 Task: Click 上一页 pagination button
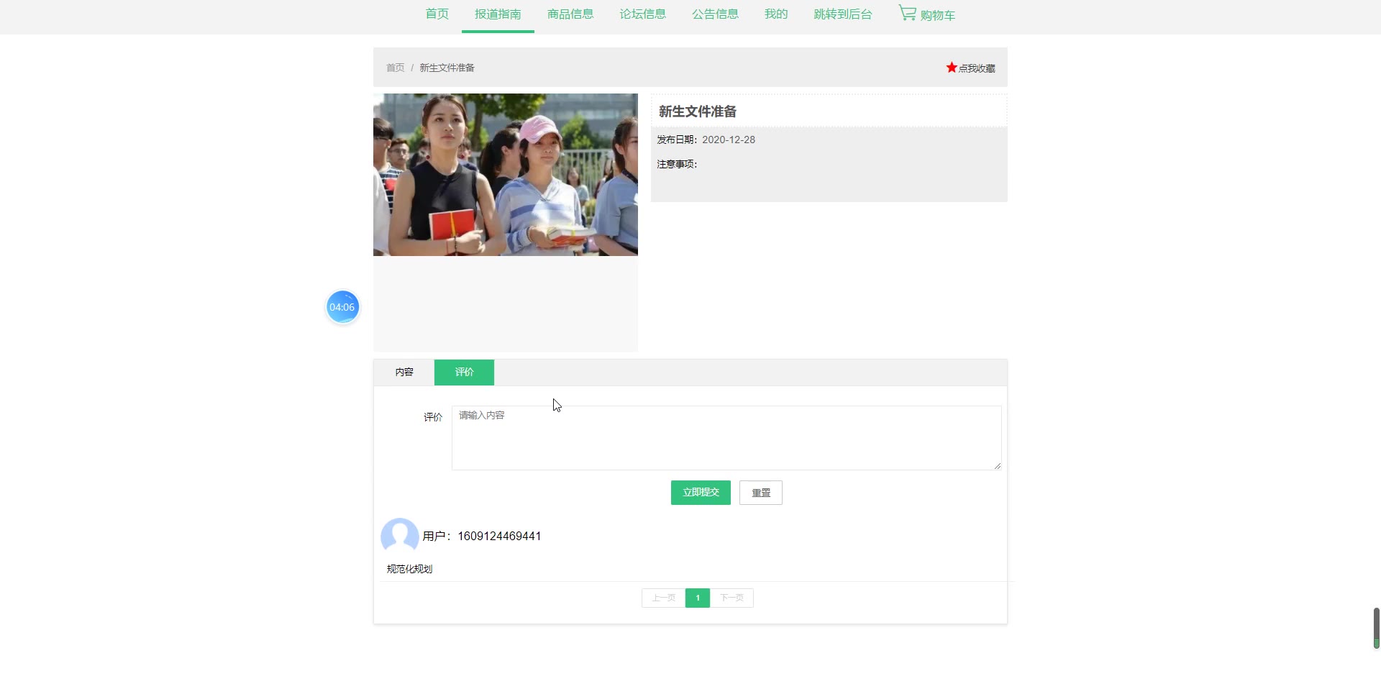pyautogui.click(x=663, y=598)
